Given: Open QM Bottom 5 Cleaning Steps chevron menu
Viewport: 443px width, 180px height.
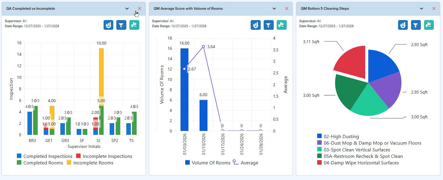Looking at the screenshot, I should pos(421,9).
